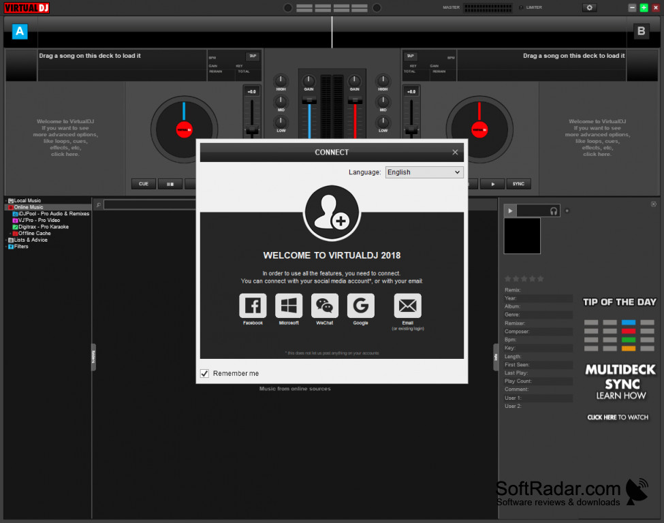Click the VirtualDJ logo
Image resolution: width=664 pixels, height=523 pixels.
27,7
